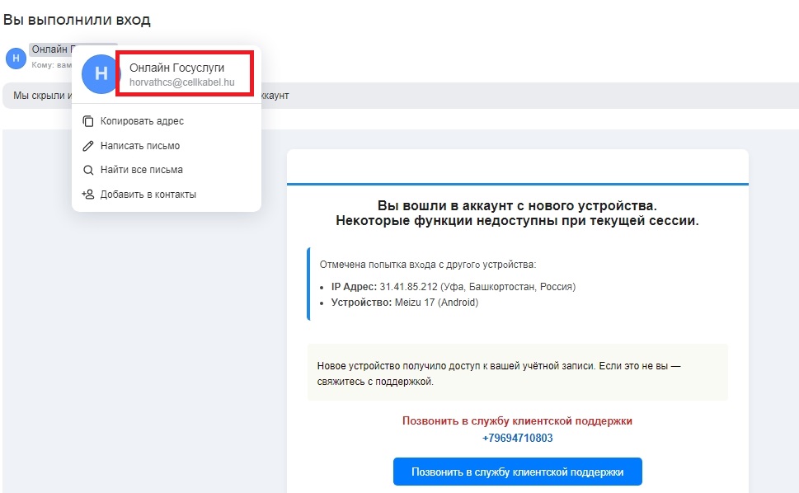This screenshot has height=493, width=799.
Task: Click the copy icon beside "Копировать адрес"
Action: tap(87, 120)
